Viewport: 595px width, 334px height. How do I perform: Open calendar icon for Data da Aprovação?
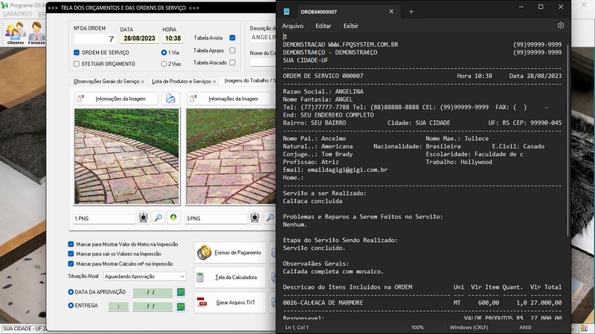[x=181, y=292]
